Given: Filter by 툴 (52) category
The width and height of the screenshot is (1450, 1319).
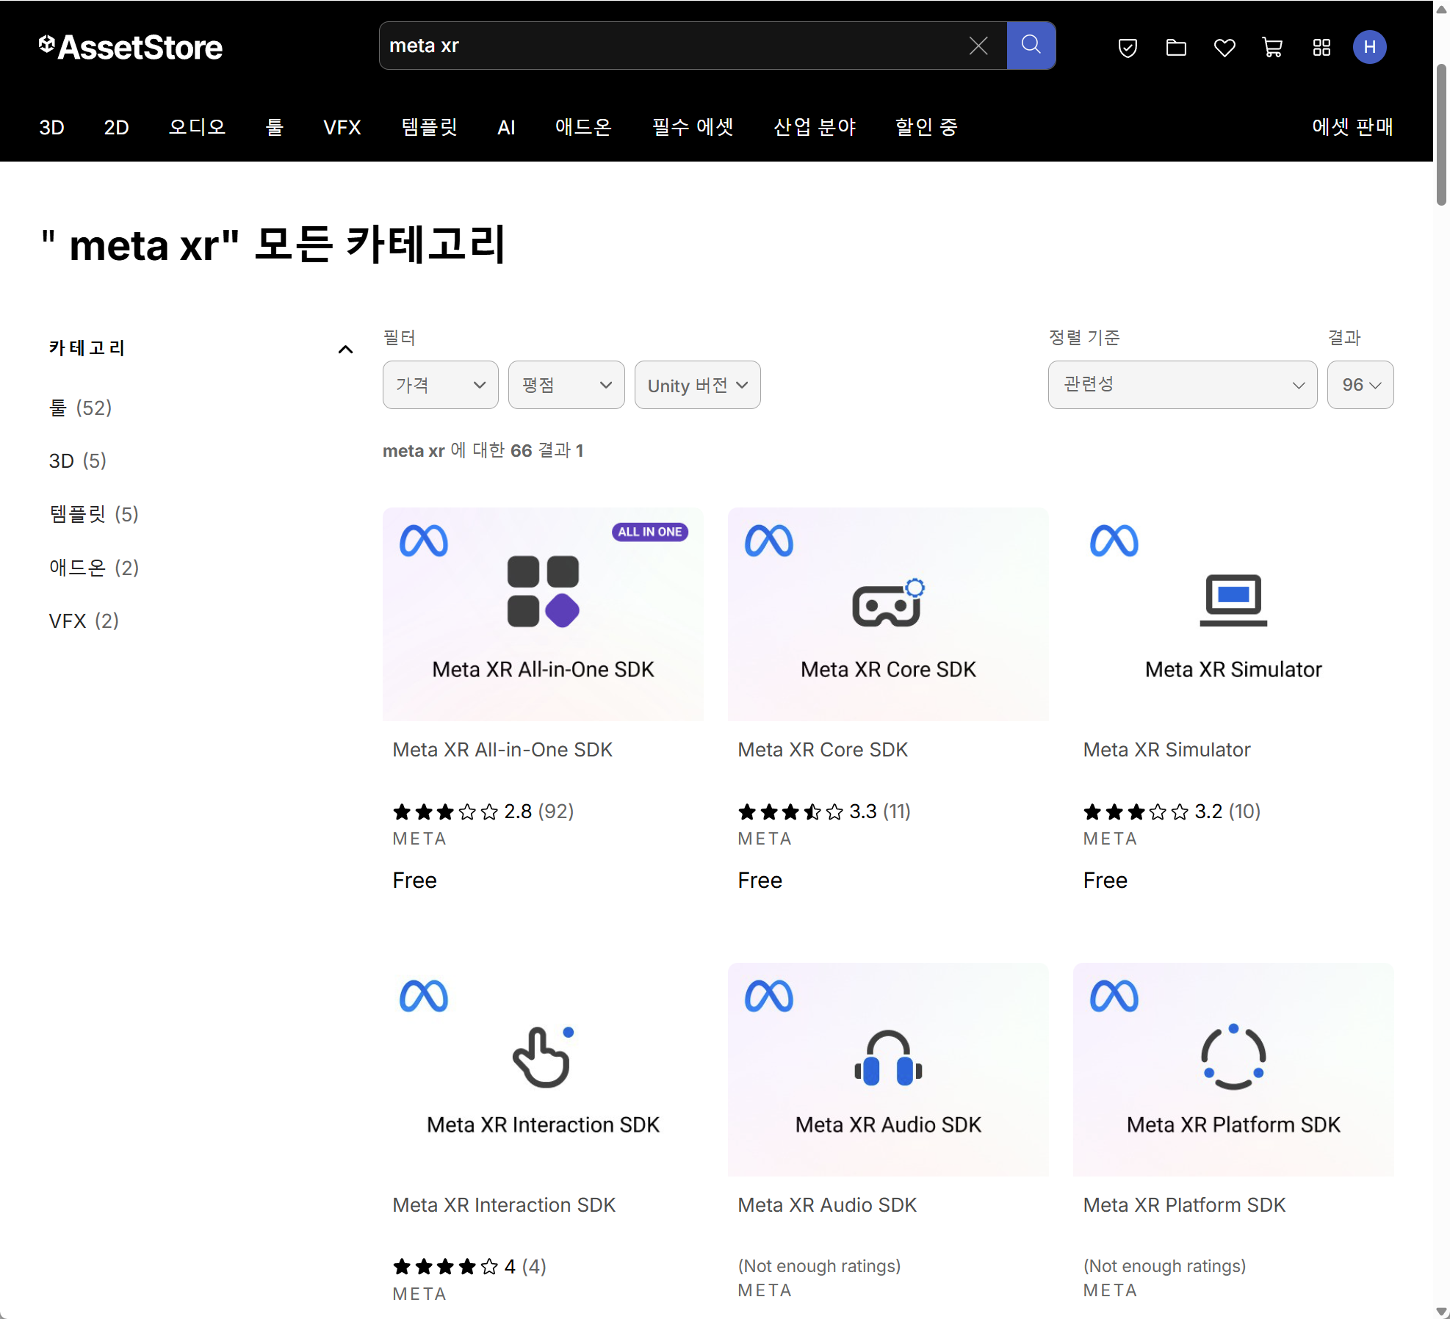Looking at the screenshot, I should point(80,408).
